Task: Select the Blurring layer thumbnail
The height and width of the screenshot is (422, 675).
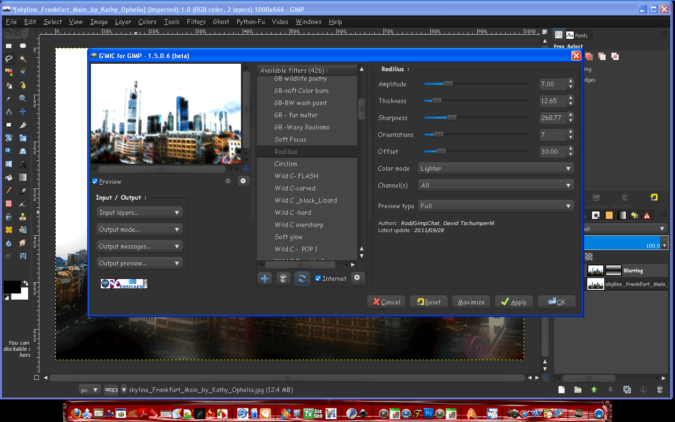Action: (x=596, y=271)
